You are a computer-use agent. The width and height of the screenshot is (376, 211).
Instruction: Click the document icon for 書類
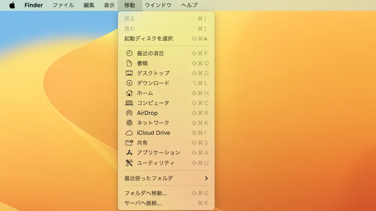tap(129, 63)
